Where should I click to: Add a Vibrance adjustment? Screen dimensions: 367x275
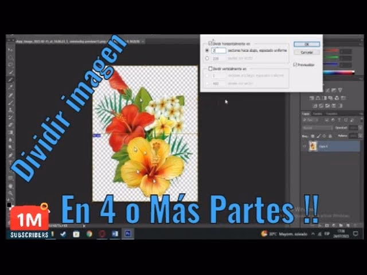tap(340, 91)
